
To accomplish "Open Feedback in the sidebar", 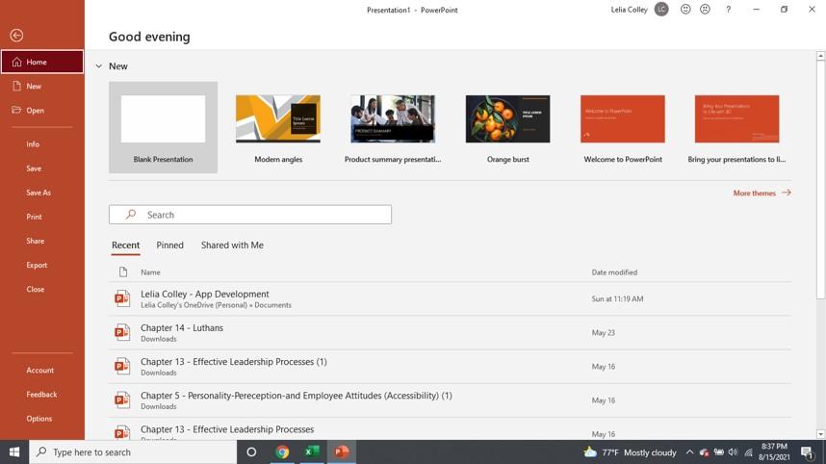I will 42,395.
